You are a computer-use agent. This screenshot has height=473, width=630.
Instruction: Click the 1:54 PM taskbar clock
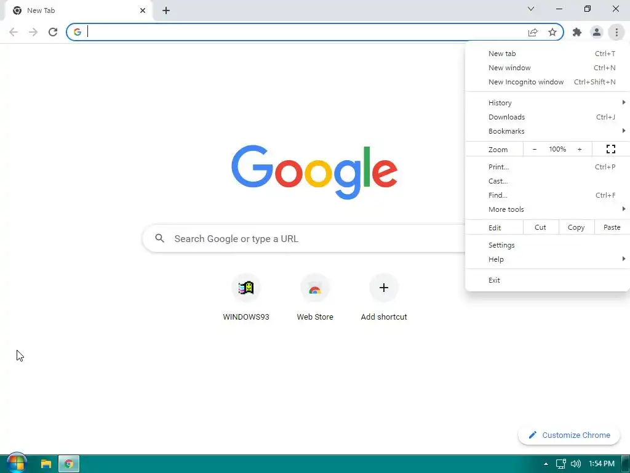pyautogui.click(x=602, y=464)
